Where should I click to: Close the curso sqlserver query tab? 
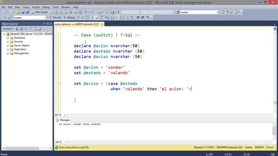tap(103, 24)
